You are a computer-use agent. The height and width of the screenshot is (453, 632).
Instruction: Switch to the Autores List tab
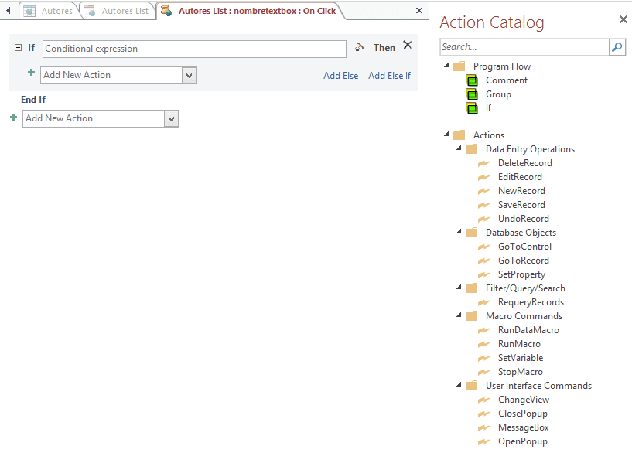click(117, 11)
